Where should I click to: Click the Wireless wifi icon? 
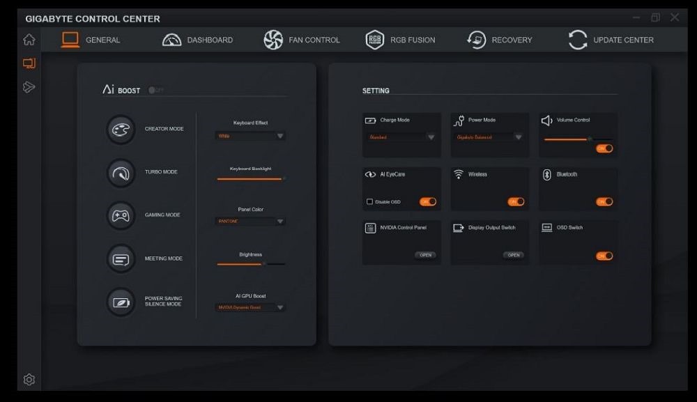pos(459,175)
